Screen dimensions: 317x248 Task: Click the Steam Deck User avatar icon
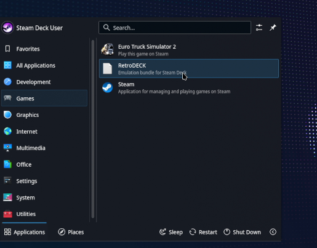pyautogui.click(x=7, y=28)
